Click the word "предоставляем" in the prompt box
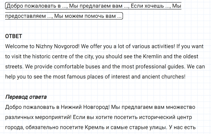This screenshot has width=211, height=134. pyautogui.click(x=26, y=16)
